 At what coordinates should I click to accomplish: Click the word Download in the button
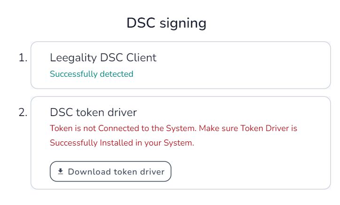tap(89, 172)
